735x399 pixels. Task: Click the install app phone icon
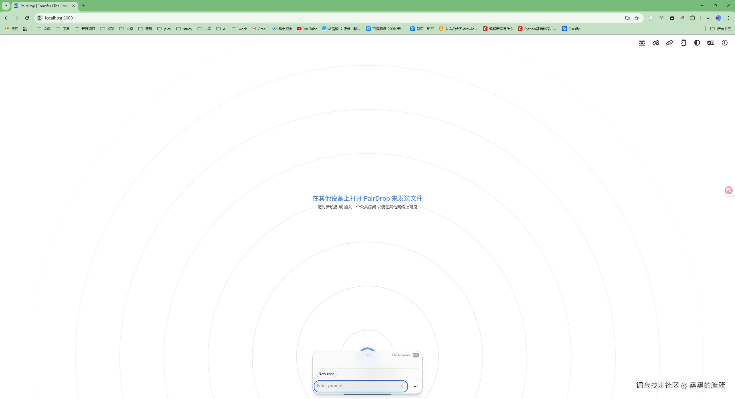(683, 43)
